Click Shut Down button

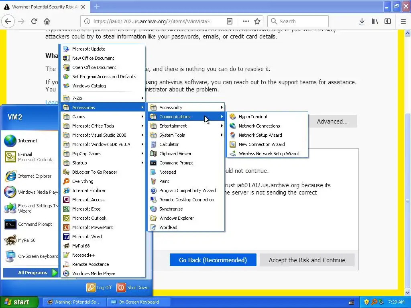(x=132, y=288)
